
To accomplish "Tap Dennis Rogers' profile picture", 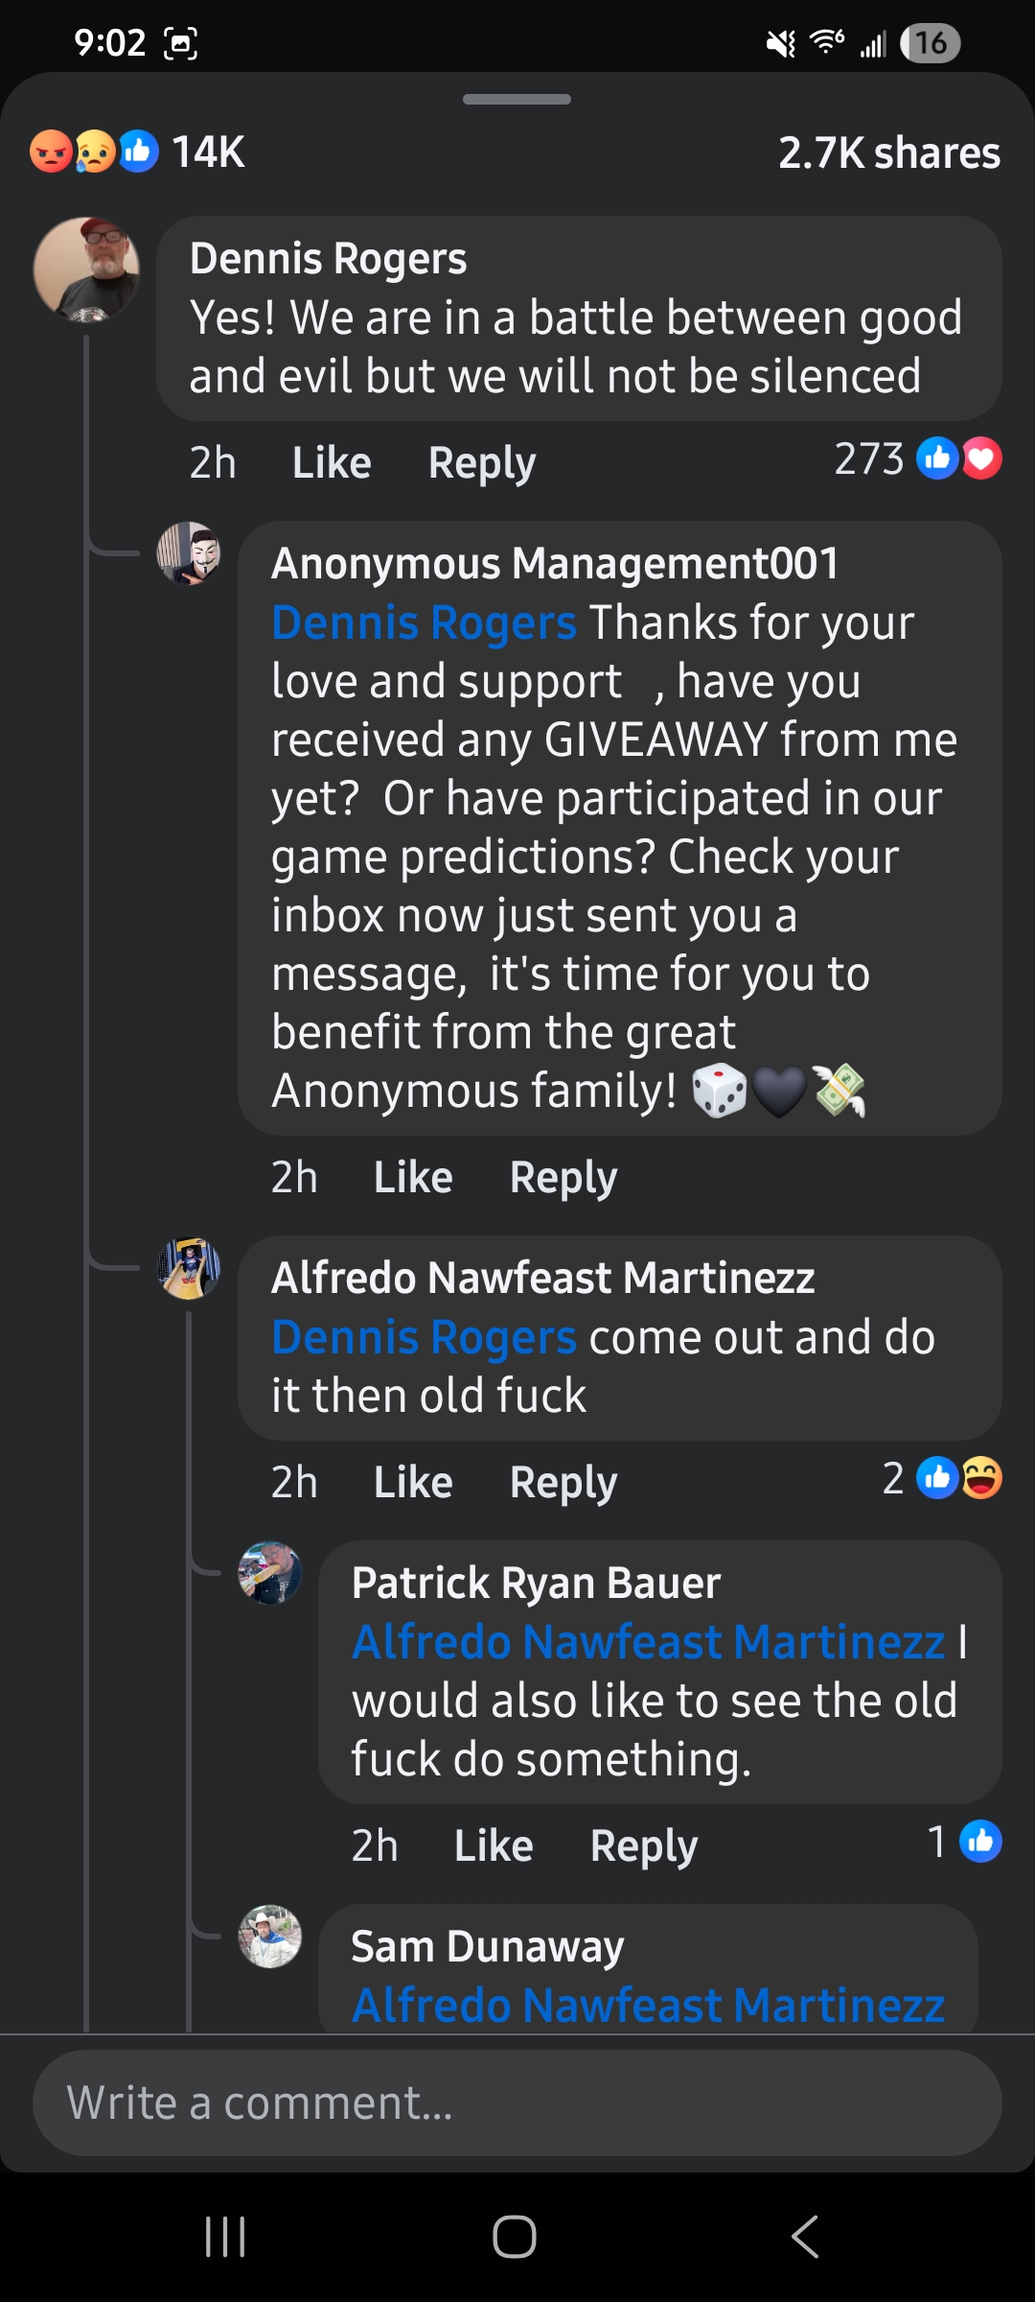I will tap(86, 270).
